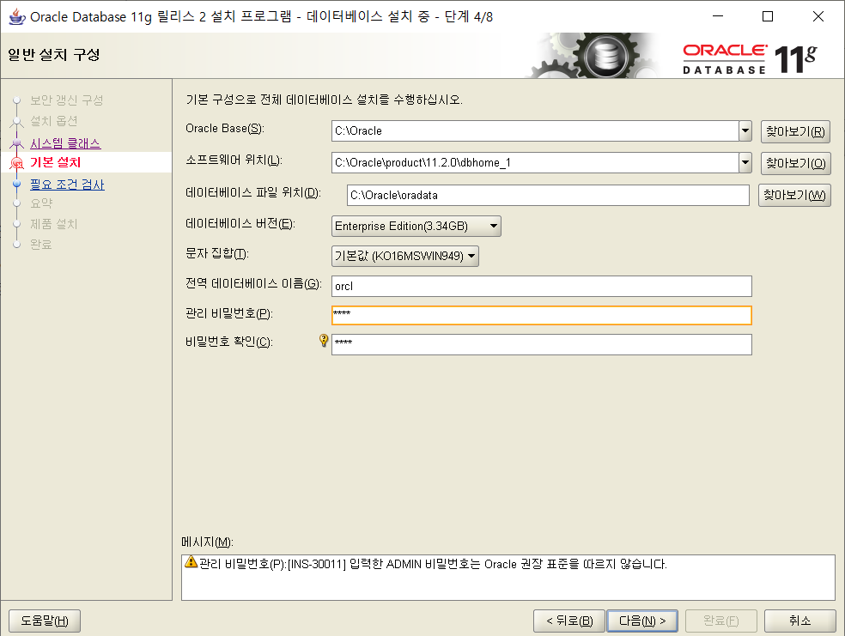Click the warning icon in the message box
The image size is (845, 636).
[x=191, y=562]
